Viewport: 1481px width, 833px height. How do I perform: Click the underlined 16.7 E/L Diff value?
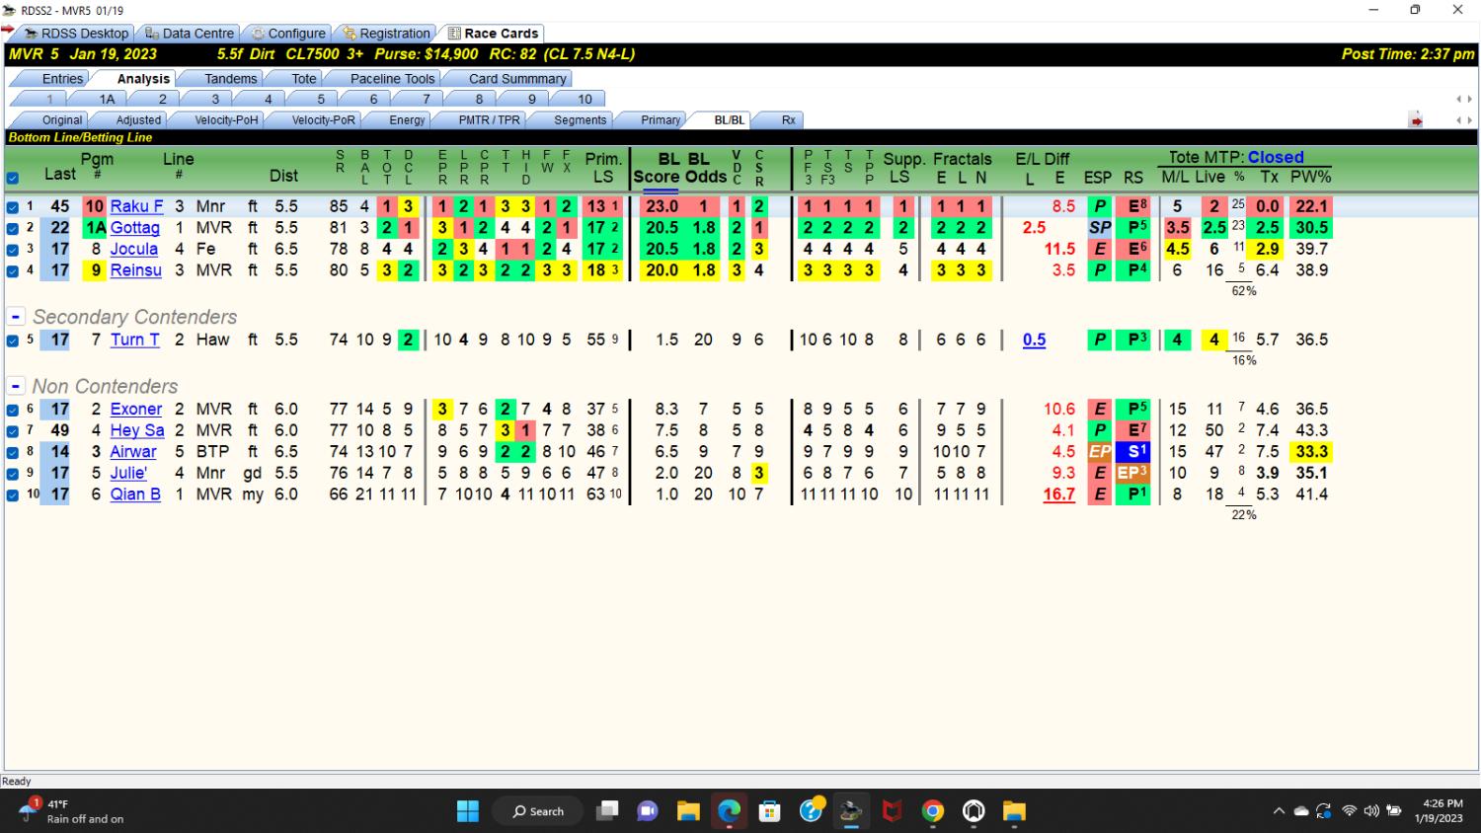click(x=1058, y=494)
